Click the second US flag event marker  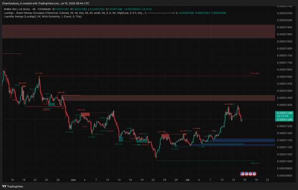tap(246, 174)
